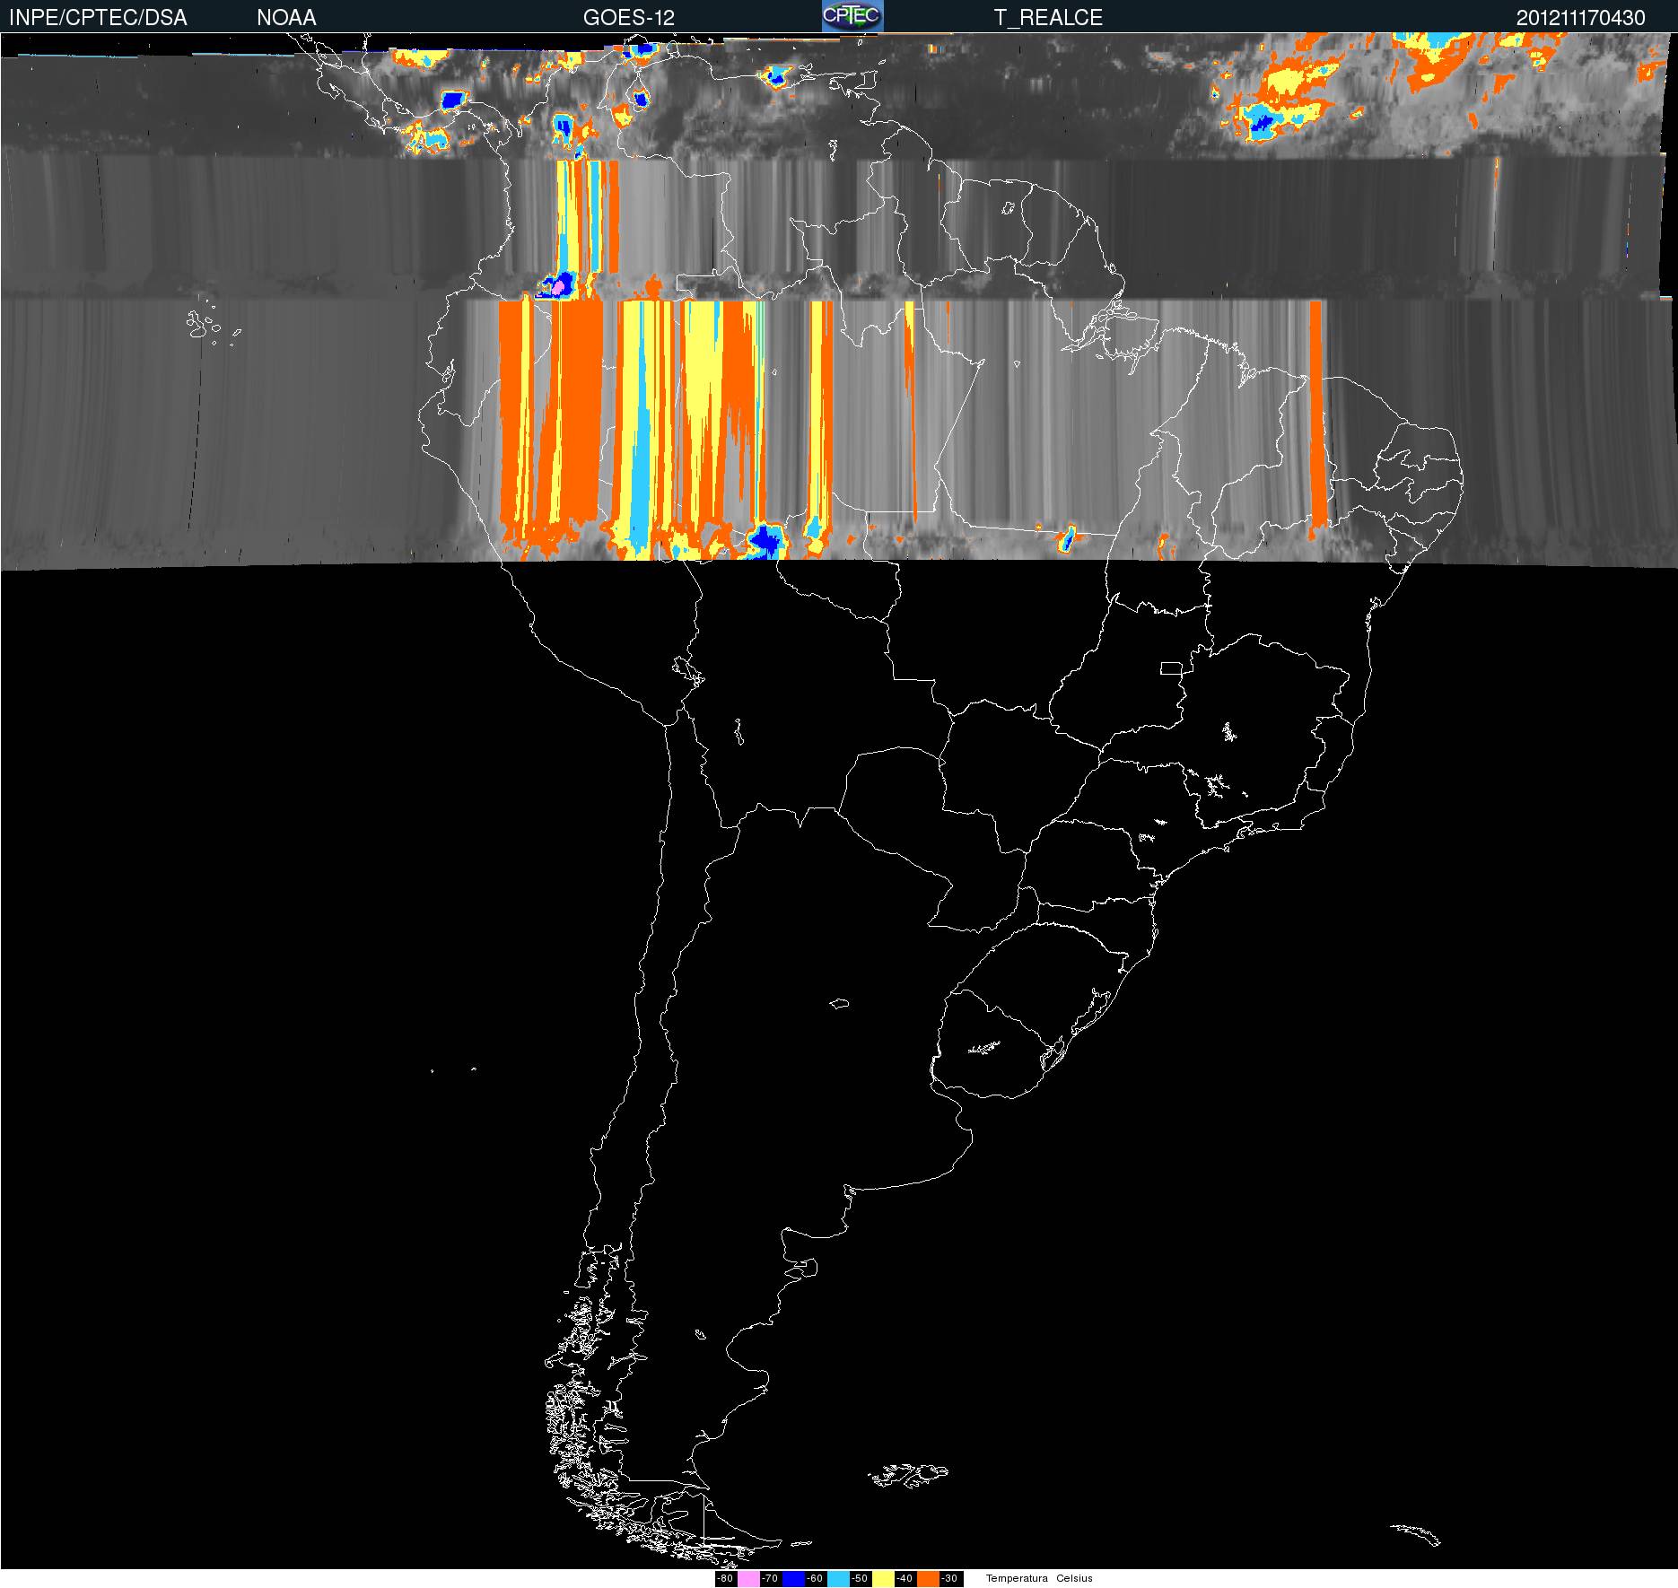
Task: Click the -40 legend value
Action: [x=905, y=1578]
